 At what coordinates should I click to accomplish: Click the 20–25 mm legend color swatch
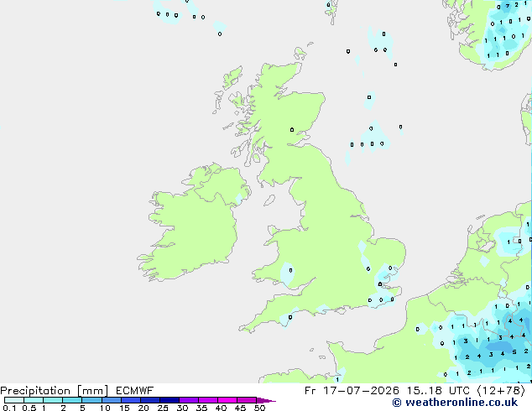[x=149, y=400]
